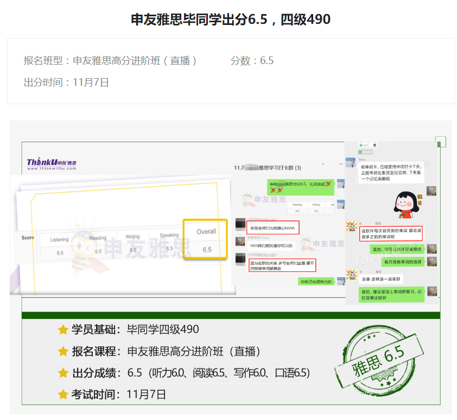Click the "Overall" 6.5 score cell
The height and width of the screenshot is (420, 457).
205,239
